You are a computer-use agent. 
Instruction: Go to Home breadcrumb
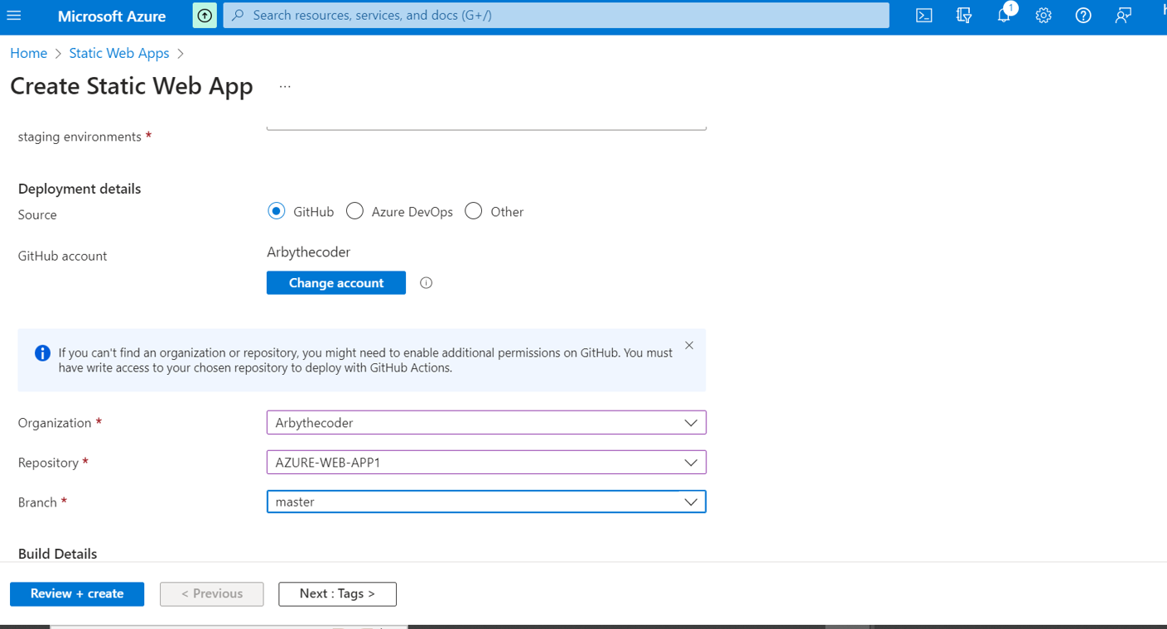[x=28, y=53]
